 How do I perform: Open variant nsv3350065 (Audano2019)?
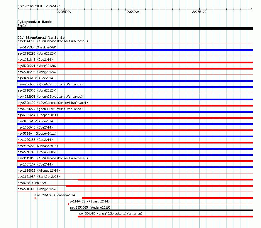coord(90,207)
